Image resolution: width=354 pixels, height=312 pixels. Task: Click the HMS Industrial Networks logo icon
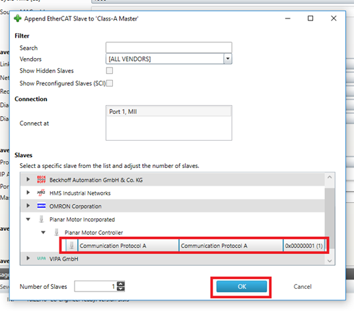[41, 193]
